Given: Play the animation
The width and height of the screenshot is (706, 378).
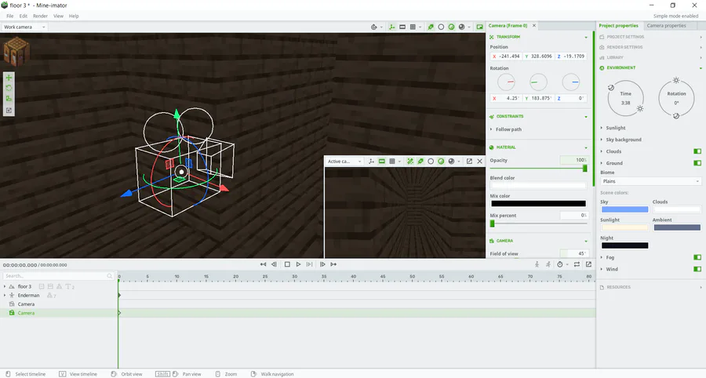Looking at the screenshot, I should (298, 264).
